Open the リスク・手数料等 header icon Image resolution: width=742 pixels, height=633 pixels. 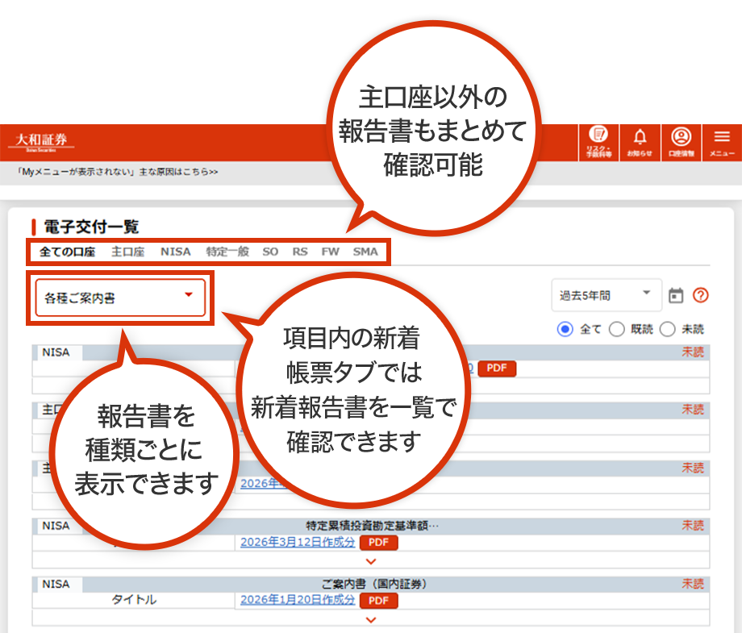coord(598,143)
